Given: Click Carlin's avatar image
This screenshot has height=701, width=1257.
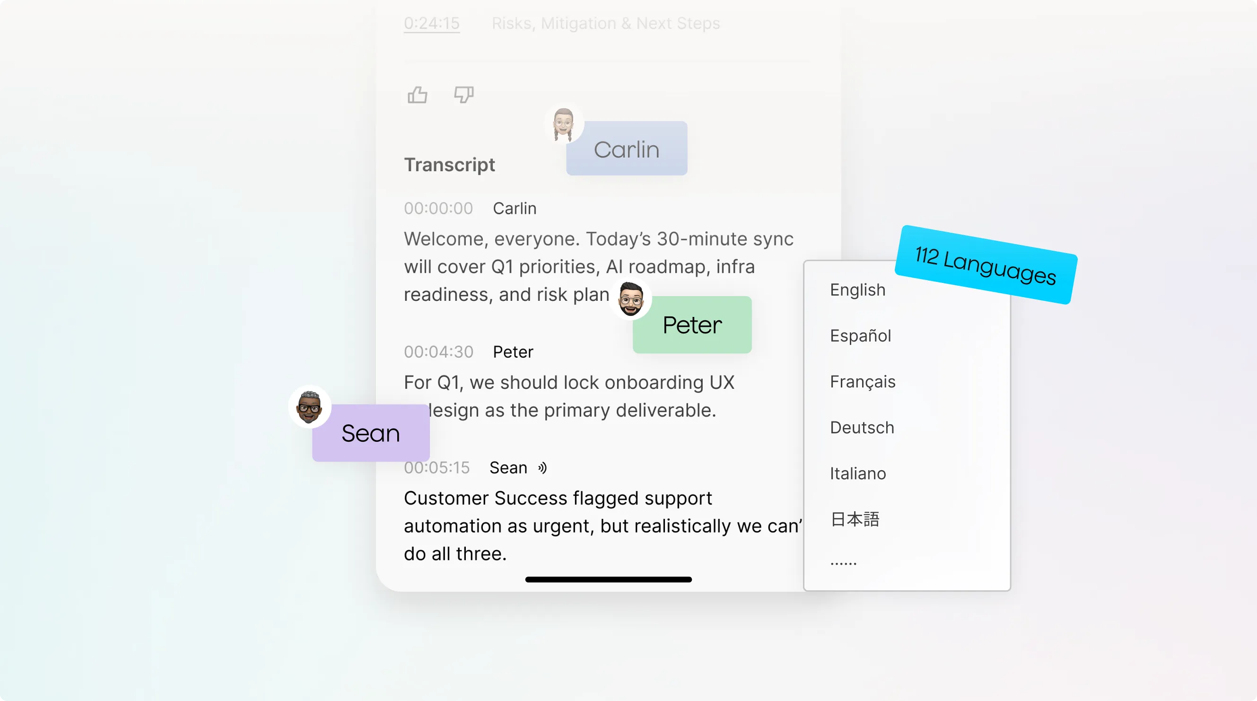Looking at the screenshot, I should pos(564,124).
